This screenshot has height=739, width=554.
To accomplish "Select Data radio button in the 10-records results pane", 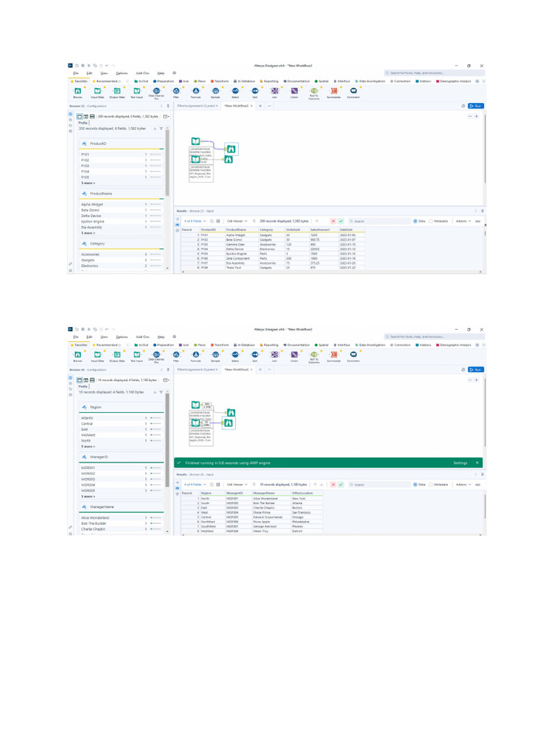I will pos(419,484).
